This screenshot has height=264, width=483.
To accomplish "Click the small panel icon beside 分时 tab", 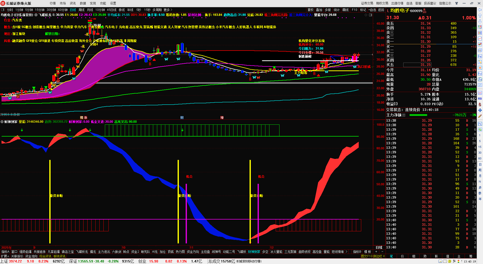I will pyautogui.click(x=3, y=10).
